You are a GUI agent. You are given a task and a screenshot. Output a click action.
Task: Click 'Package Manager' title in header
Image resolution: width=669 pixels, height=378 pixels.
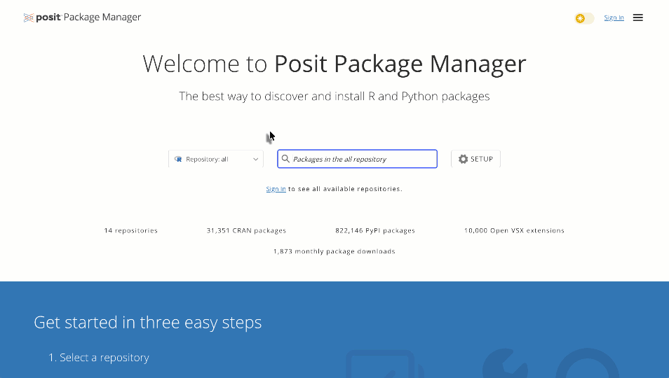(102, 17)
